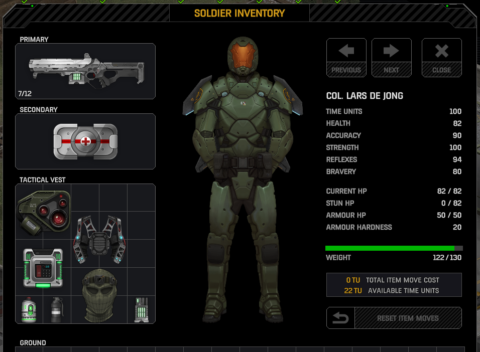
Task: Click the armoured soldier portrait
Action: pos(243,180)
